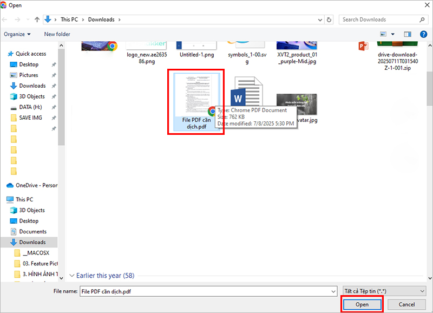Click the blue Downloads arrow in address bar
This screenshot has width=433, height=313.
(48, 19)
